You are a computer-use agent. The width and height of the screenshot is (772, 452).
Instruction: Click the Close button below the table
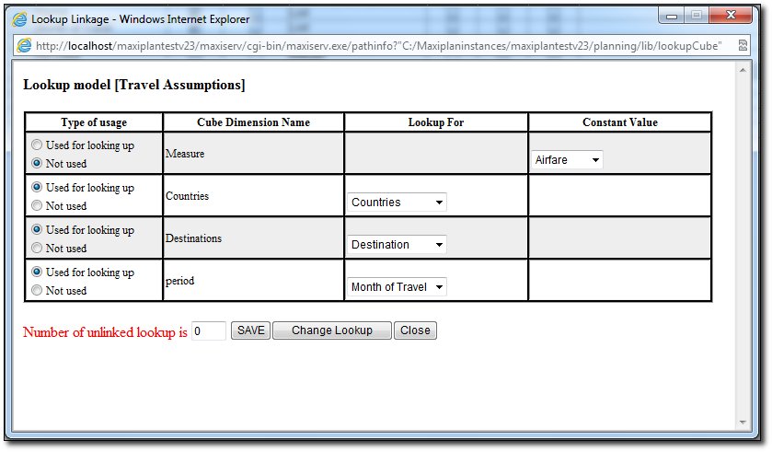coord(415,330)
